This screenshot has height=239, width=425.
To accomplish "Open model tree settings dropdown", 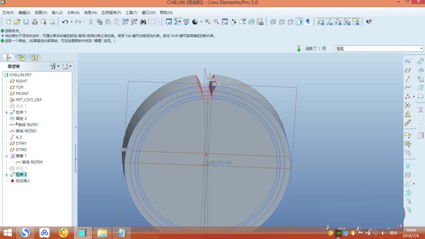I will pos(55,66).
